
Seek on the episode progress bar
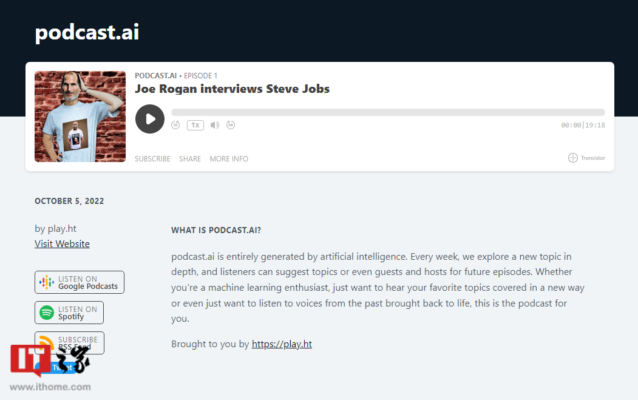click(388, 112)
